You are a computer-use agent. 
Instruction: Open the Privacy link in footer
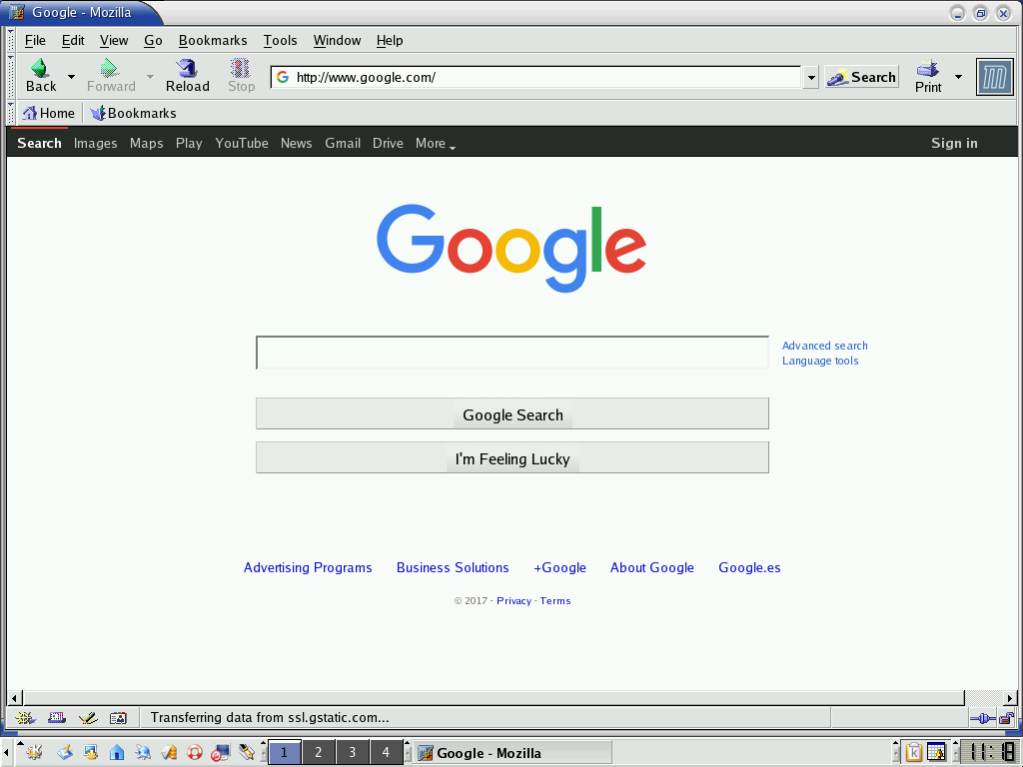point(514,600)
